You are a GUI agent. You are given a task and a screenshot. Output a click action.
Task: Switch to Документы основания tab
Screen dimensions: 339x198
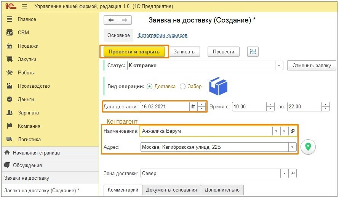171,190
